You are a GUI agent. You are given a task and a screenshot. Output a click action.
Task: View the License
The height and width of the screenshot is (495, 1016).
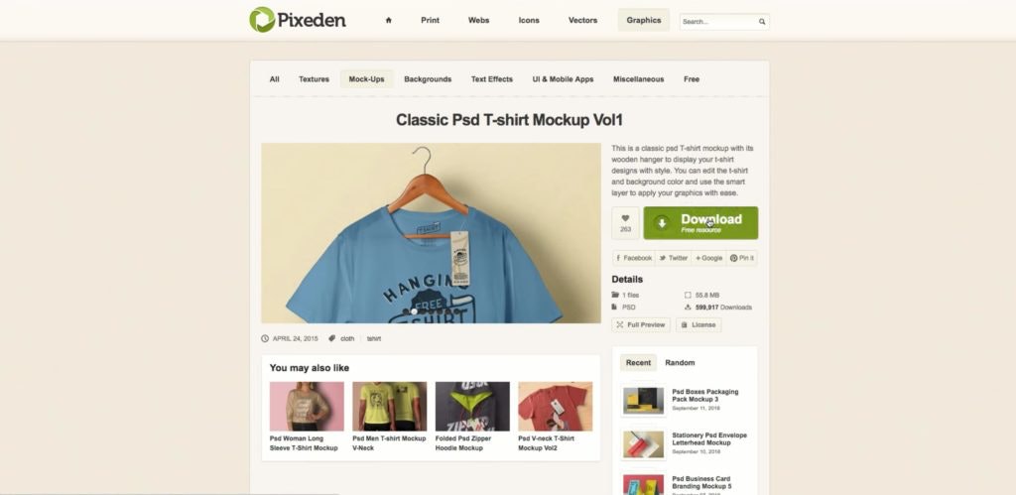[x=698, y=324]
